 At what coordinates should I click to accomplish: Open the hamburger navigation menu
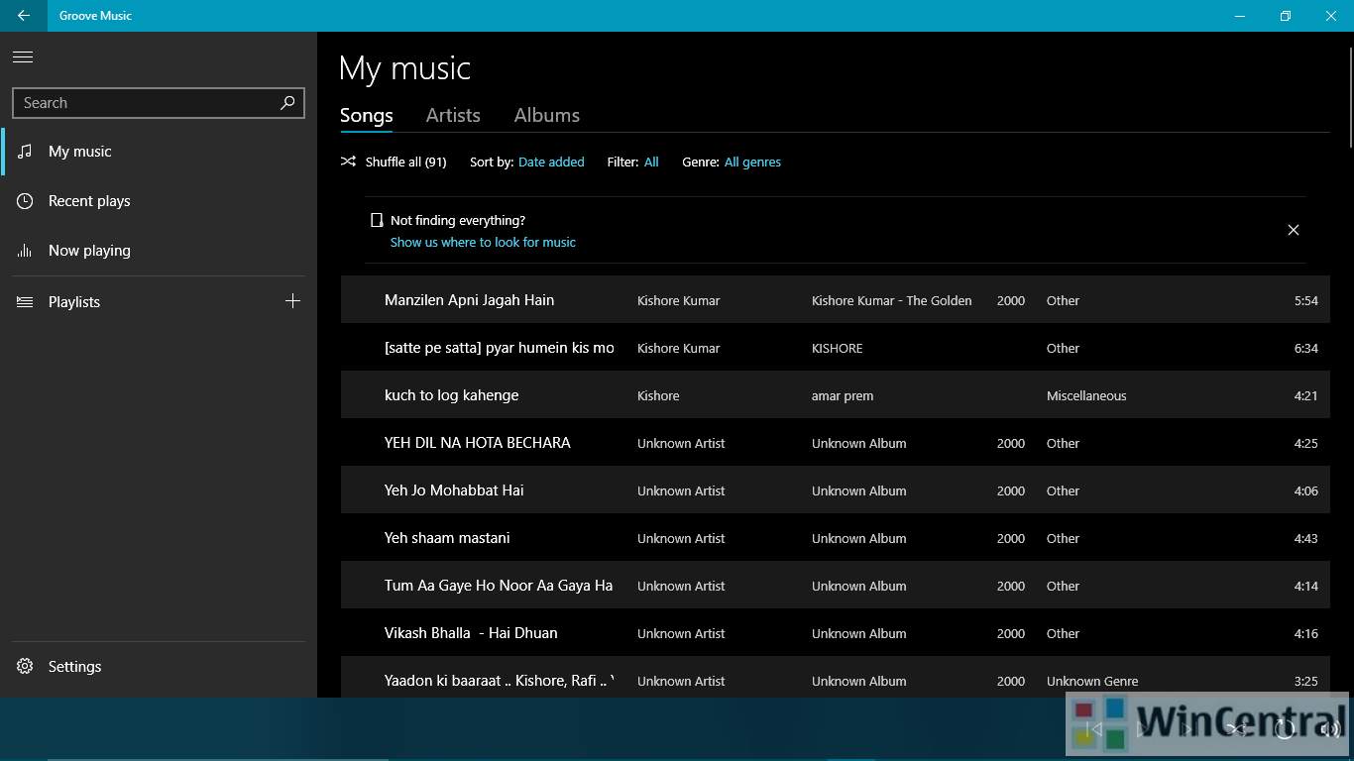coord(23,57)
